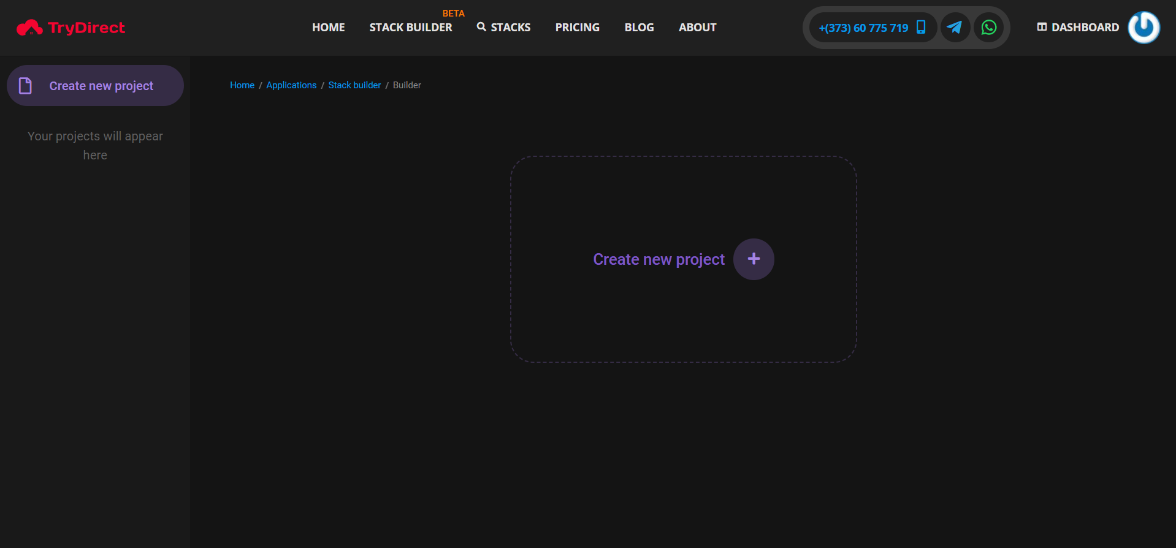Click the document icon in sidebar
The height and width of the screenshot is (548, 1176).
(x=25, y=86)
